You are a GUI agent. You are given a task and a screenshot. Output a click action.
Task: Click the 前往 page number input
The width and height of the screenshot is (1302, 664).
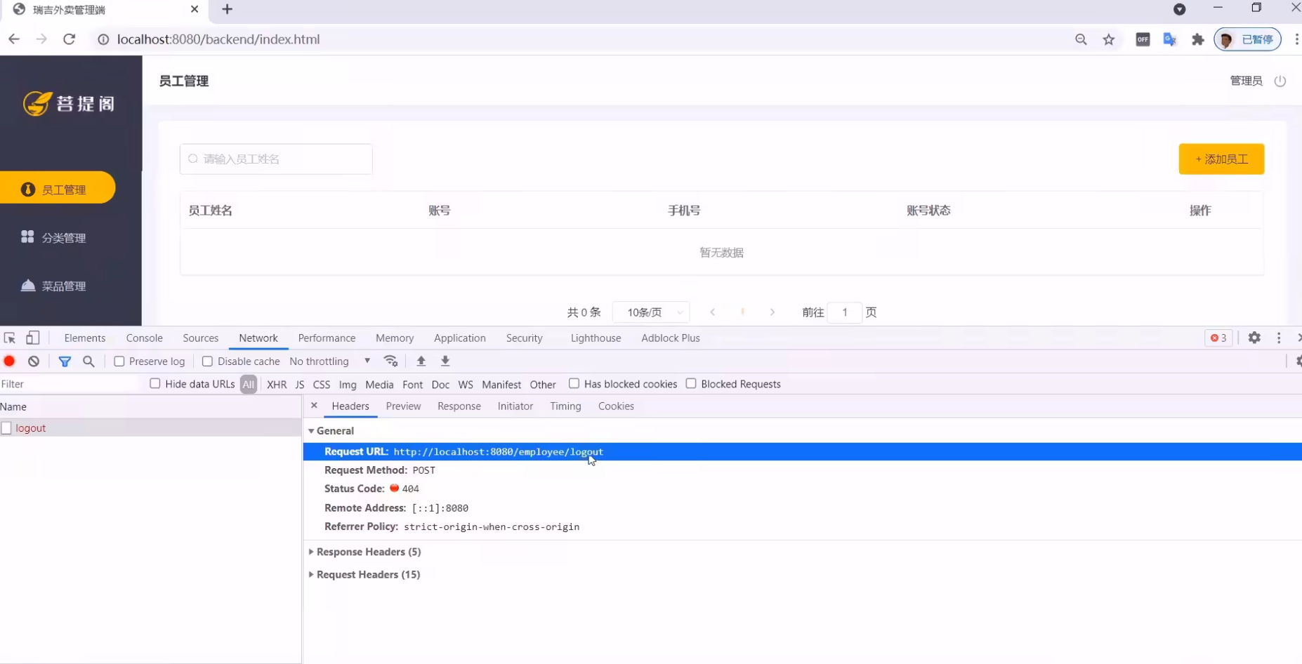click(845, 312)
